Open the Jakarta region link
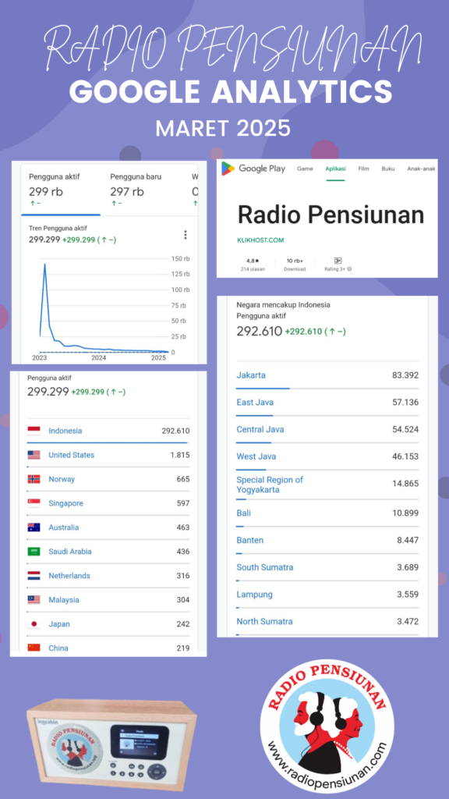 click(x=251, y=375)
